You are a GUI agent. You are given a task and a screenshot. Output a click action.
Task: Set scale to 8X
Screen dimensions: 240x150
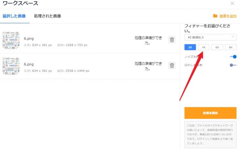pyautogui.click(x=231, y=47)
